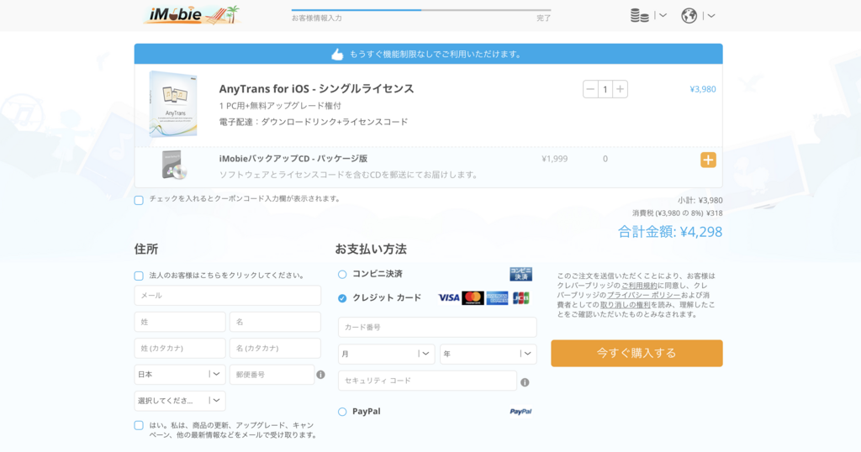Focus the メール email field
The image size is (861, 452).
click(x=227, y=295)
